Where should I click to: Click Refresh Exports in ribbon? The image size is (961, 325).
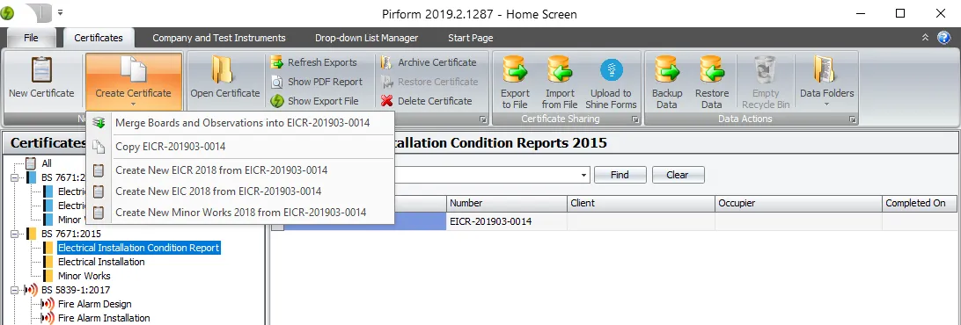point(314,62)
